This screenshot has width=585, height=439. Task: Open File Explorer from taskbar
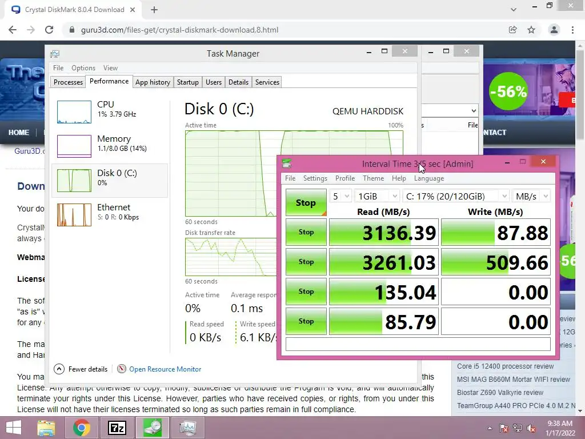coord(46,428)
